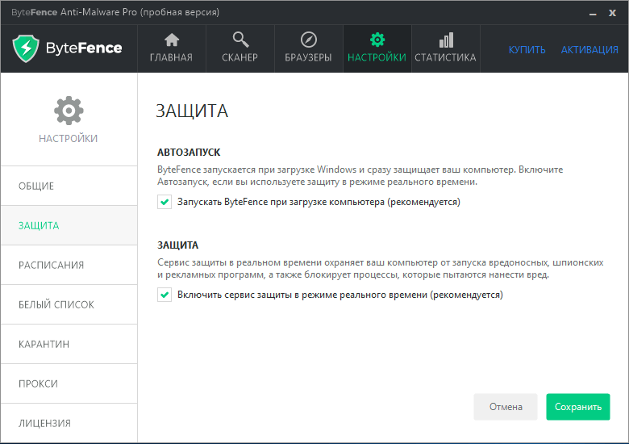Click the Купить link
Viewport: 629px width, 444px height.
(527, 50)
